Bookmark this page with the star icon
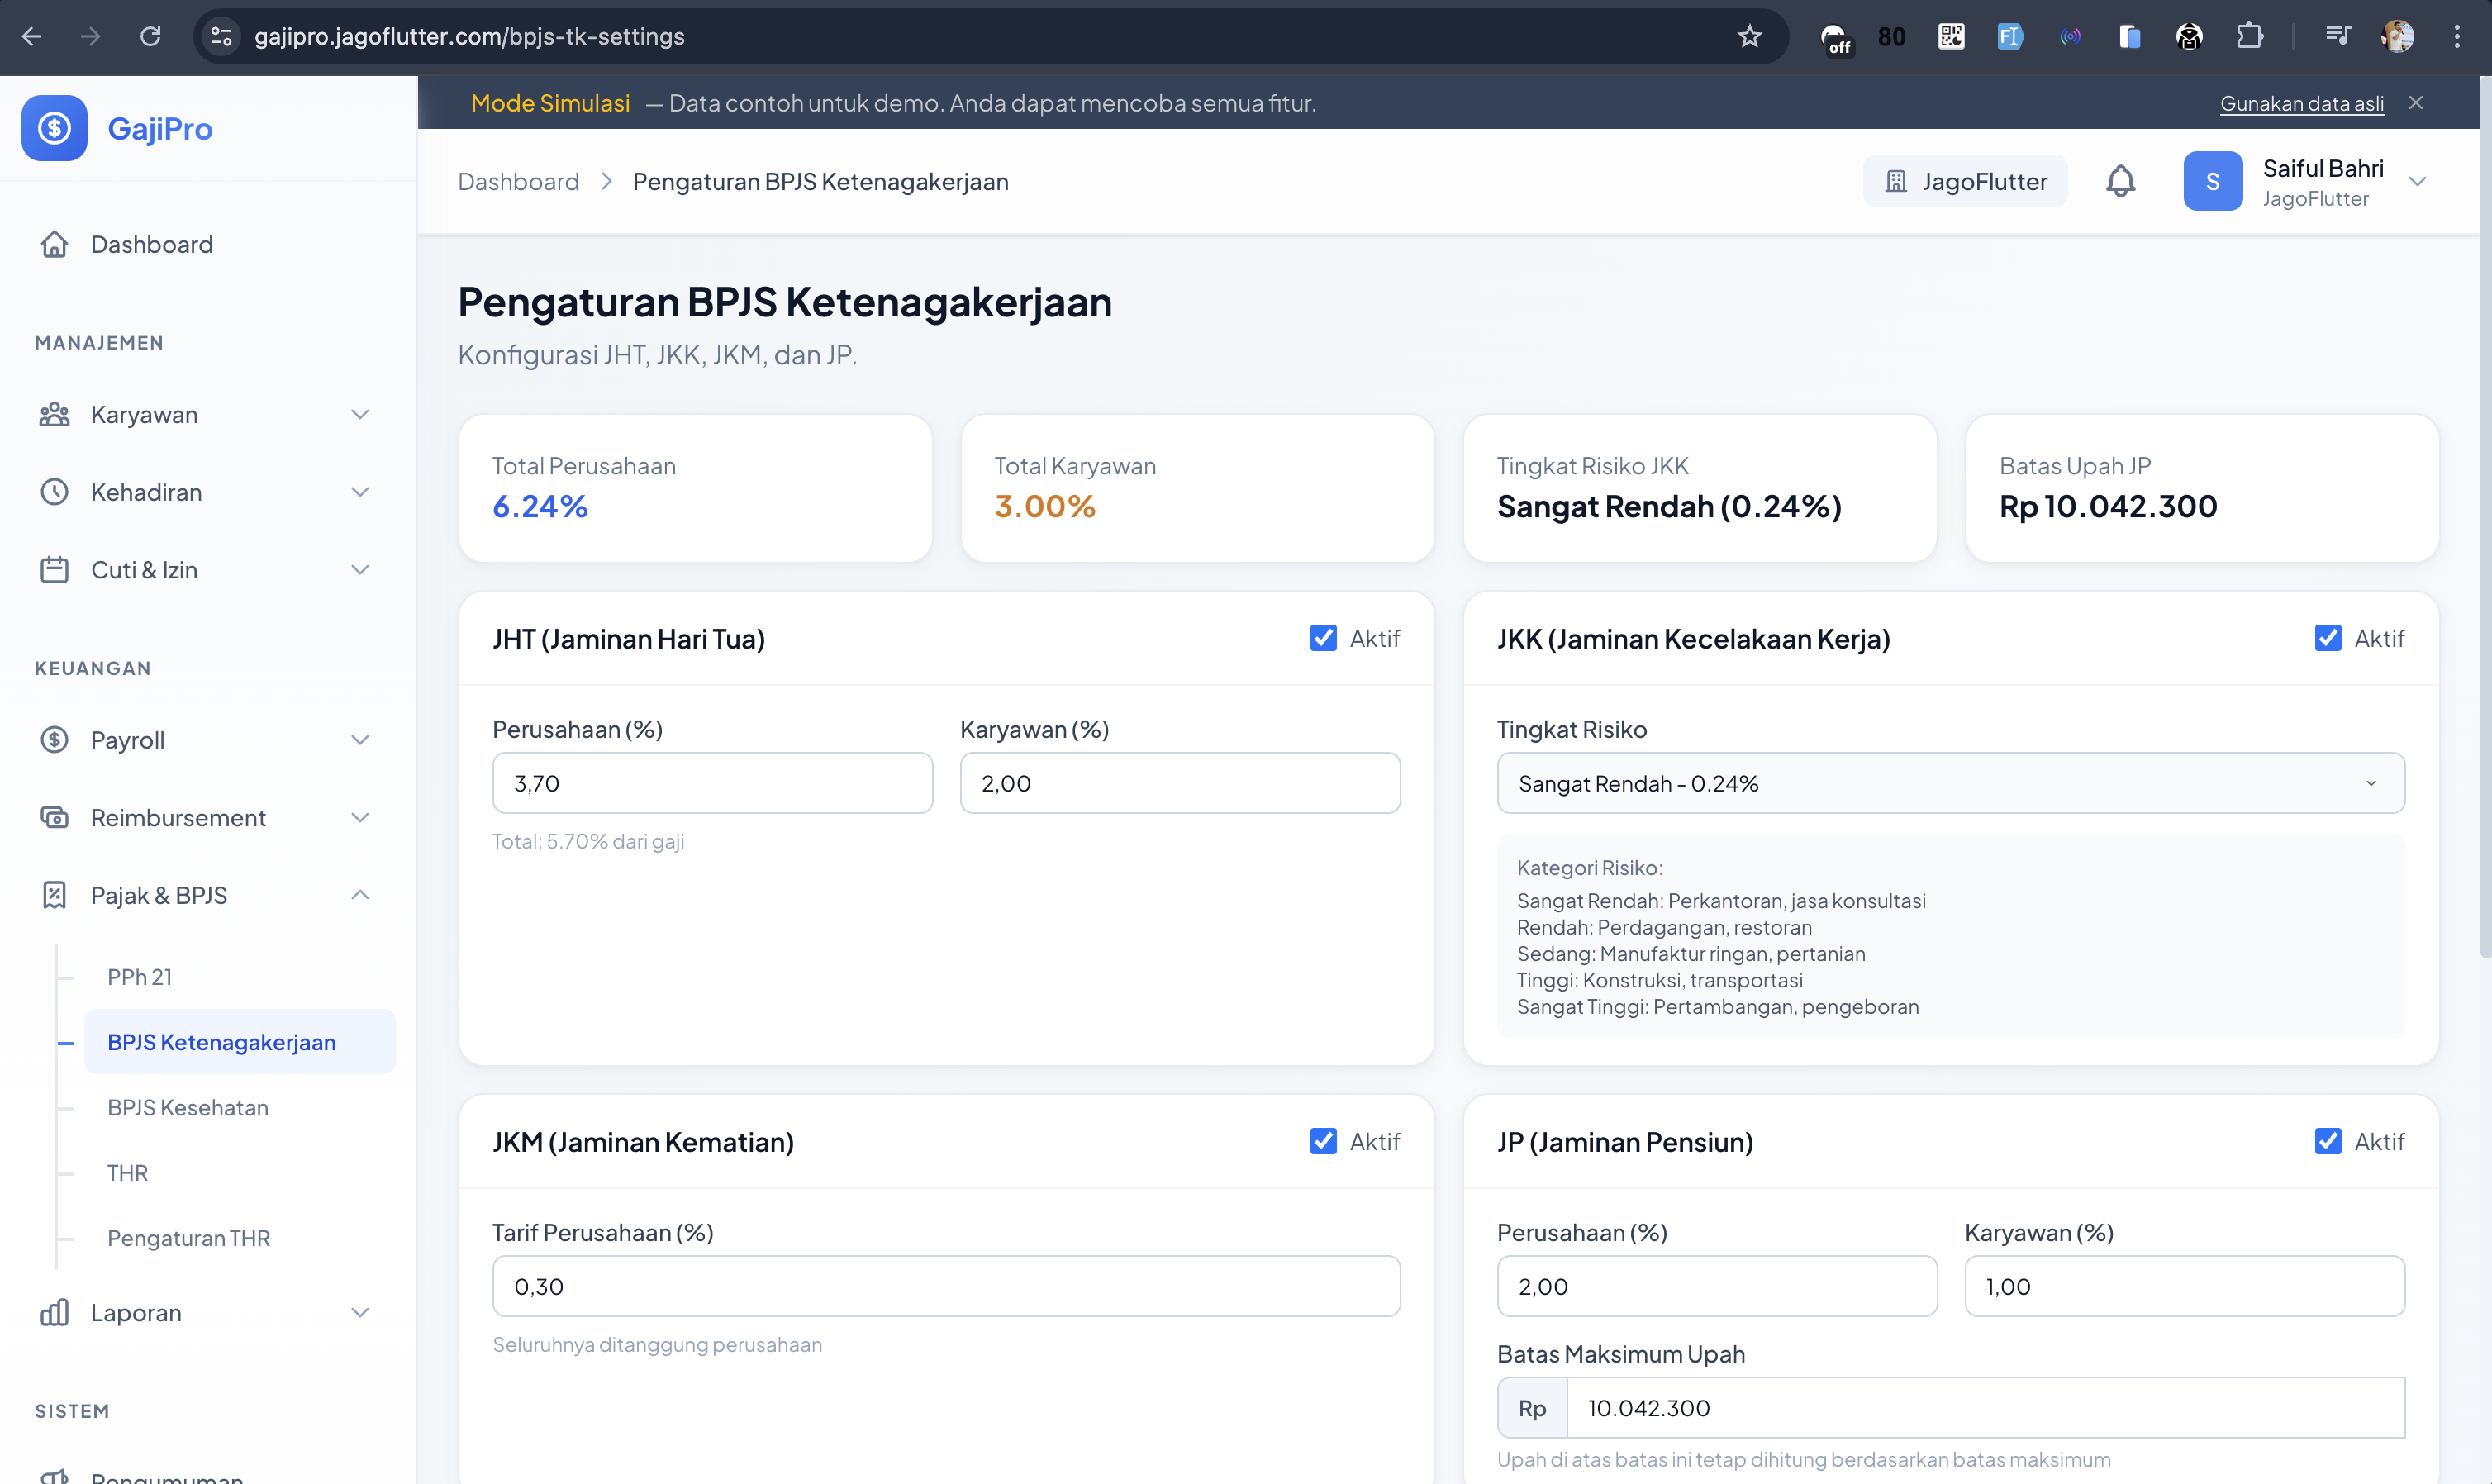Image resolution: width=2492 pixels, height=1484 pixels. coord(1749,37)
